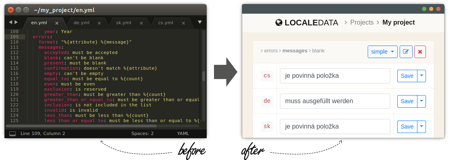This screenshot has width=449, height=160.
Task: Click the de locale label
Action: 267,101
